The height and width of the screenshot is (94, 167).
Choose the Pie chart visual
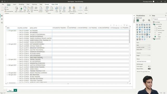145,30
